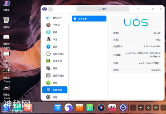This screenshot has width=166, height=114.
Task: Click the Control Center logo in title bar
Action: [44, 9]
